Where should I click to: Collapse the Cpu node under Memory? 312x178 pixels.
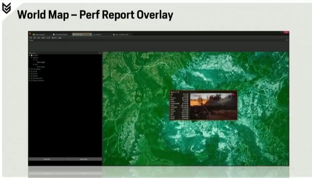[x=34, y=60]
